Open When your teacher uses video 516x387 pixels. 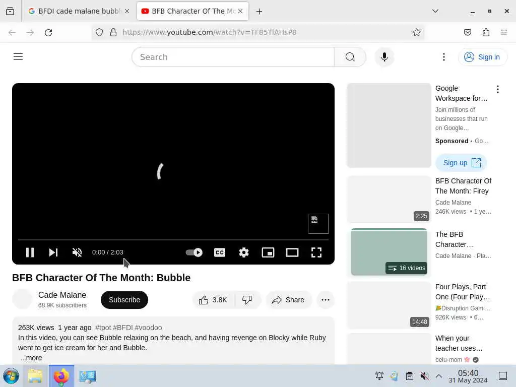459,343
